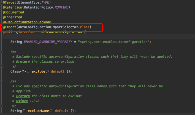
Task: Click ElementType in the @Target line
Action: pyautogui.click(x=29, y=2)
